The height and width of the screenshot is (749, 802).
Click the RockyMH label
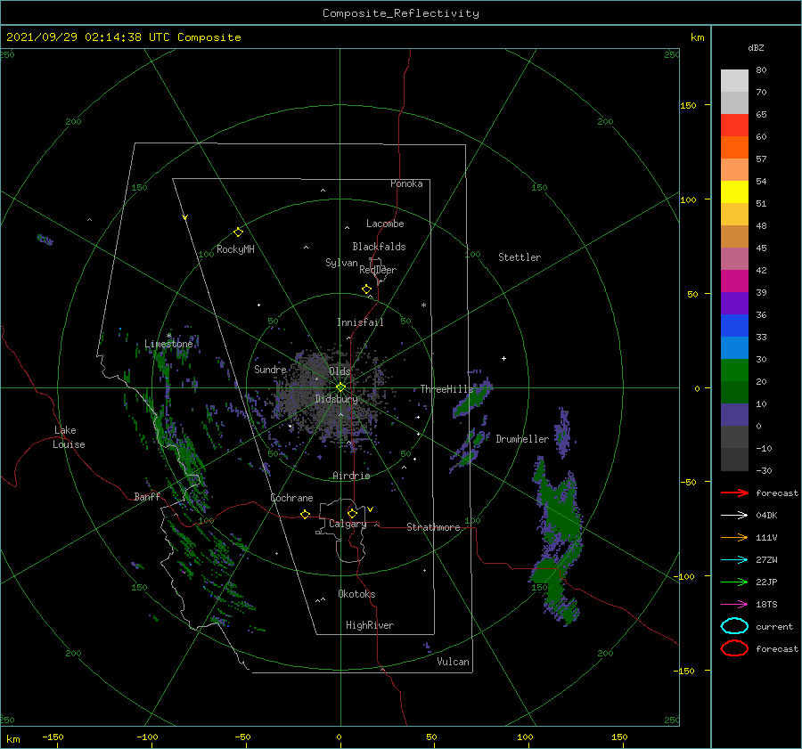pos(235,249)
